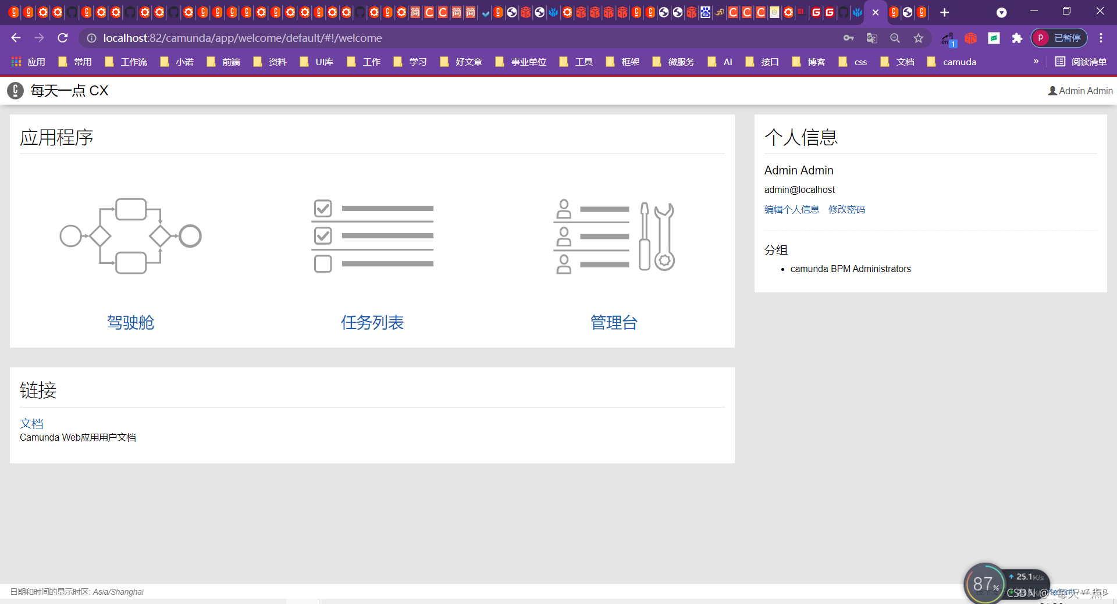Open the AI bookmark folder
The height and width of the screenshot is (604, 1117).
(720, 62)
